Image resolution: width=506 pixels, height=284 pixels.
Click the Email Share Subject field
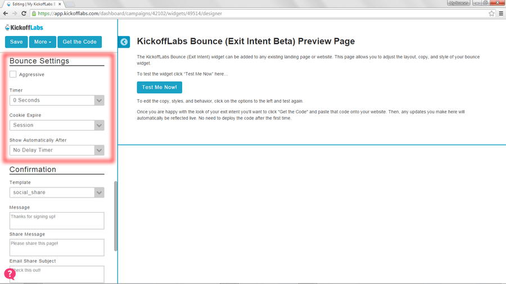click(57, 274)
